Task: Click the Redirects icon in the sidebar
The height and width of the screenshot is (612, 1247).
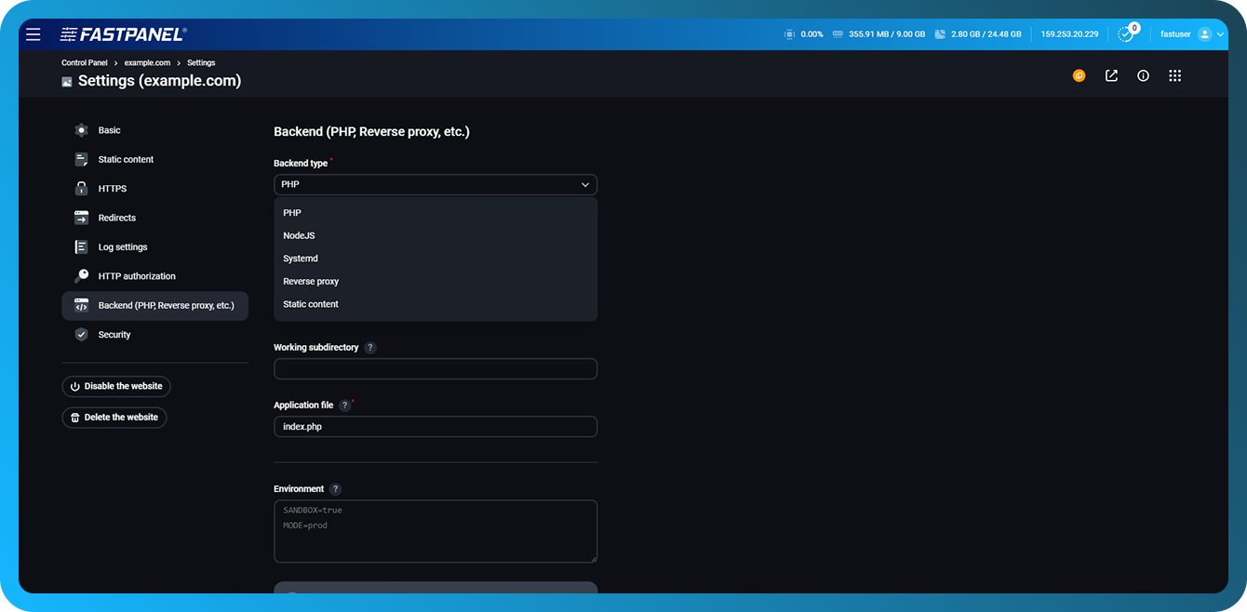Action: pos(81,217)
